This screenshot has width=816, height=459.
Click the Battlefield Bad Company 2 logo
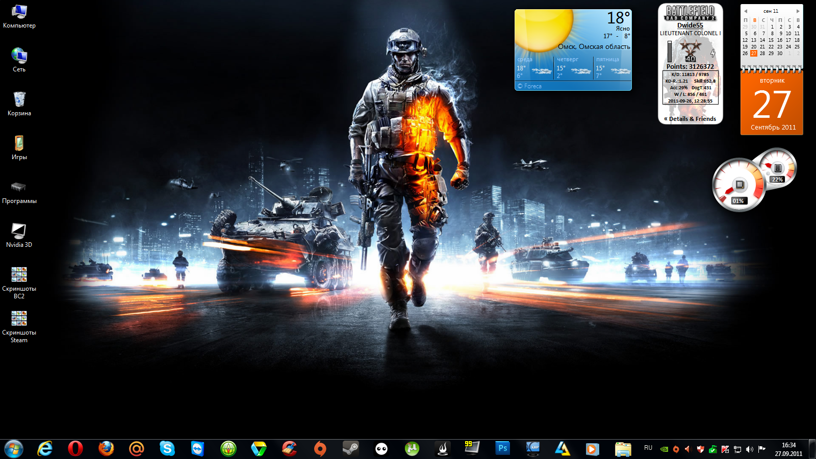click(x=691, y=13)
